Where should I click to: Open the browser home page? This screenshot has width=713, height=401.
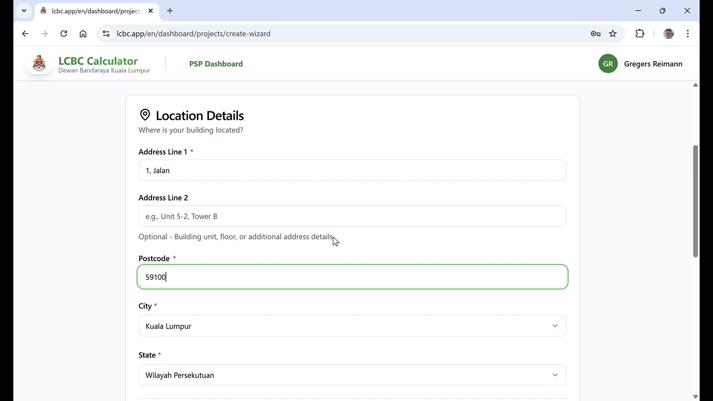tap(83, 34)
